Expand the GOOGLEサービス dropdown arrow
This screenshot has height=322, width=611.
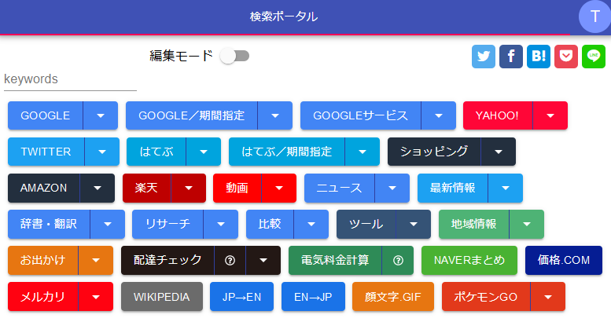(x=439, y=115)
